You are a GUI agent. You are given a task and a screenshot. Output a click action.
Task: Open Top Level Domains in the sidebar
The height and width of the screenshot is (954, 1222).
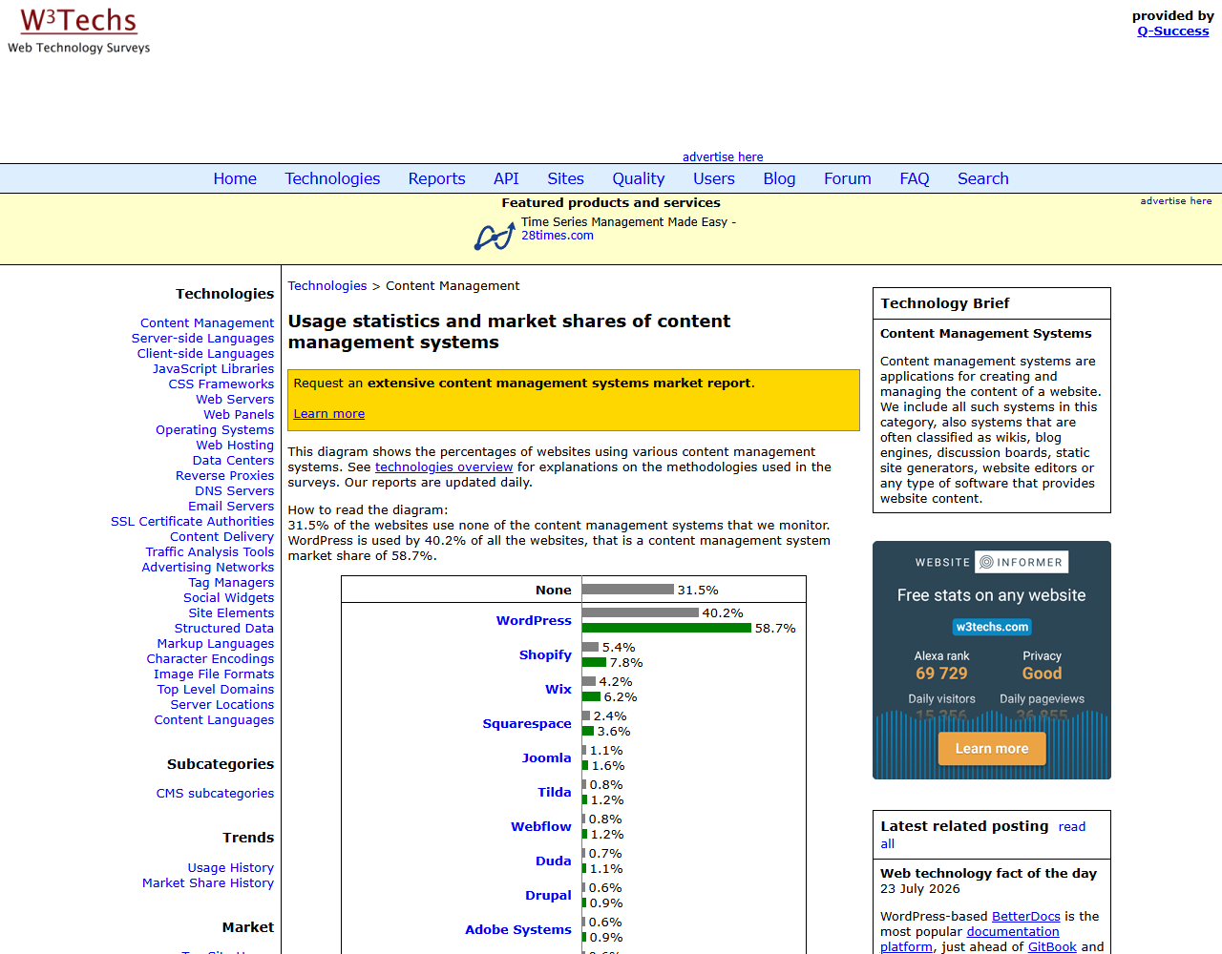pyautogui.click(x=216, y=689)
